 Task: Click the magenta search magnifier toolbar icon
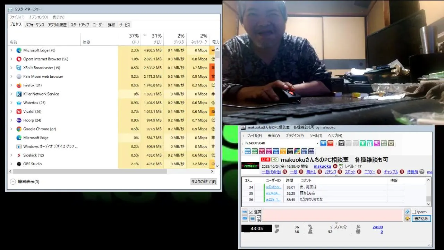tap(377, 143)
